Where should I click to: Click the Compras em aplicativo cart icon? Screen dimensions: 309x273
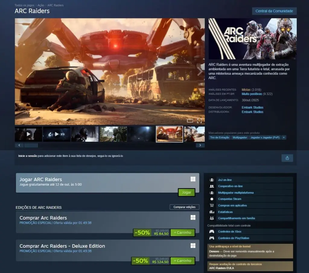click(x=212, y=205)
